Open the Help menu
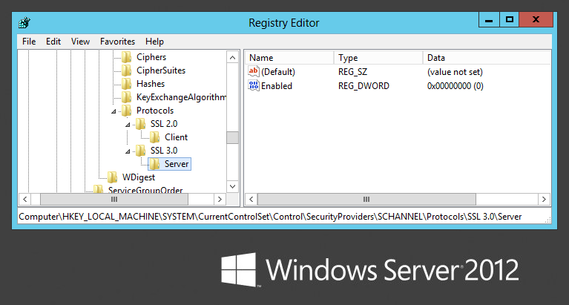569x305 pixels. coord(154,42)
